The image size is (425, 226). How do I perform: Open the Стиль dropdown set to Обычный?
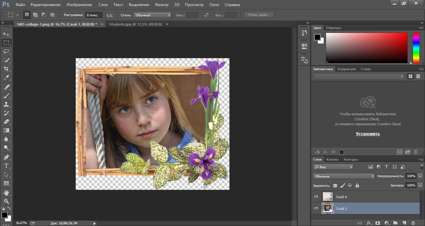pyautogui.click(x=152, y=15)
